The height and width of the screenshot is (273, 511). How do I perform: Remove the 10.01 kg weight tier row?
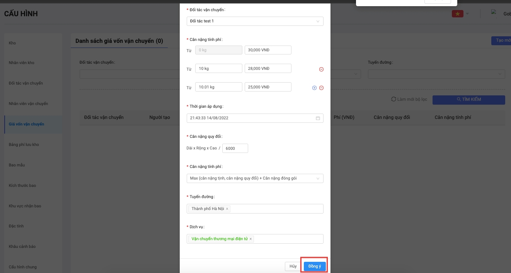tap(321, 88)
